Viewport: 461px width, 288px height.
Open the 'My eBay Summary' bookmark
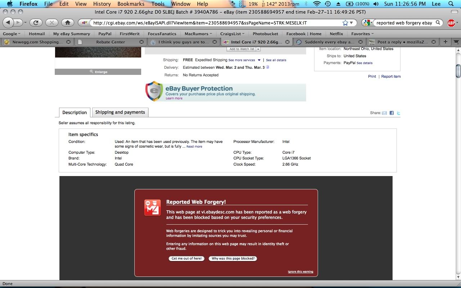click(x=72, y=34)
